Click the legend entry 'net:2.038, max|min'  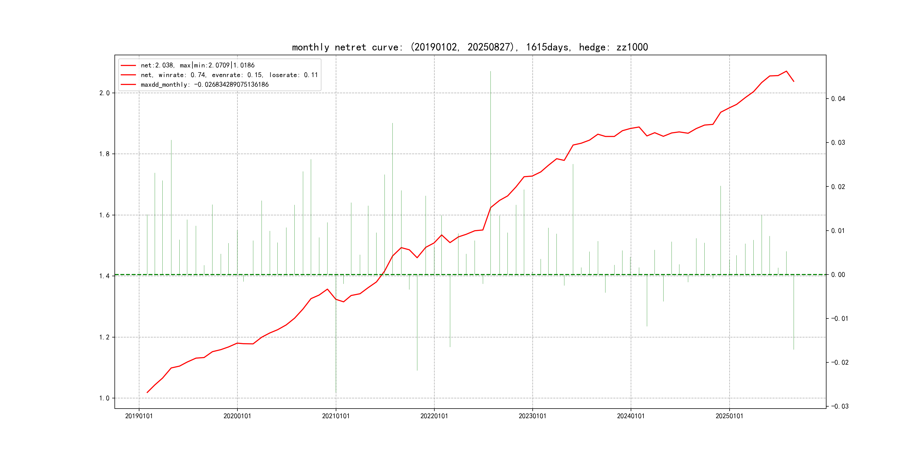point(197,65)
